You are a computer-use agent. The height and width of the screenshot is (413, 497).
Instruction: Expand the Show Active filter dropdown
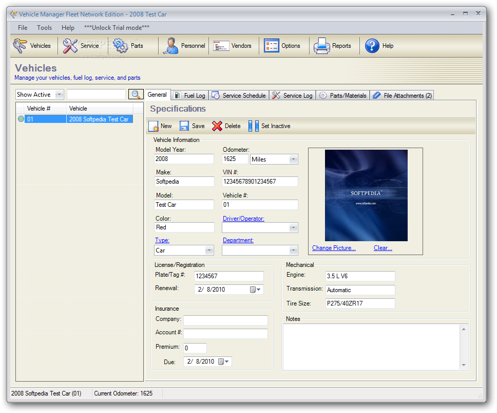[x=59, y=95]
